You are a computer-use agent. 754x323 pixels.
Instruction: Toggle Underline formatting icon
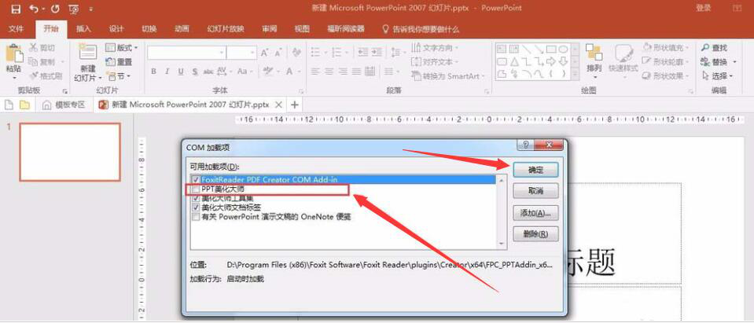point(181,72)
